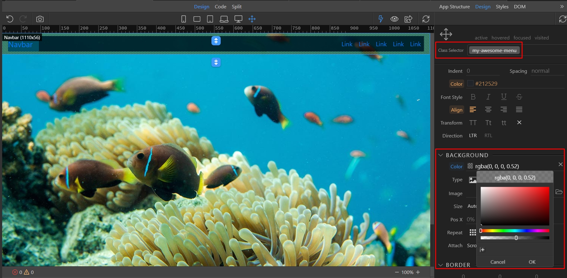Click the Navbar lower drag handle
The width and height of the screenshot is (567, 278).
click(216, 62)
